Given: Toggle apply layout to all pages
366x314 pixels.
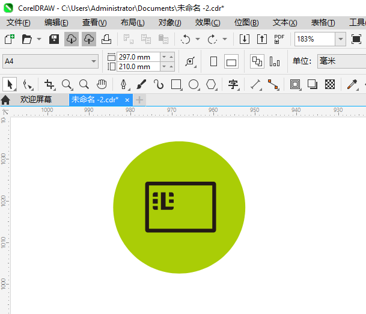Looking at the screenshot, I should (257, 61).
